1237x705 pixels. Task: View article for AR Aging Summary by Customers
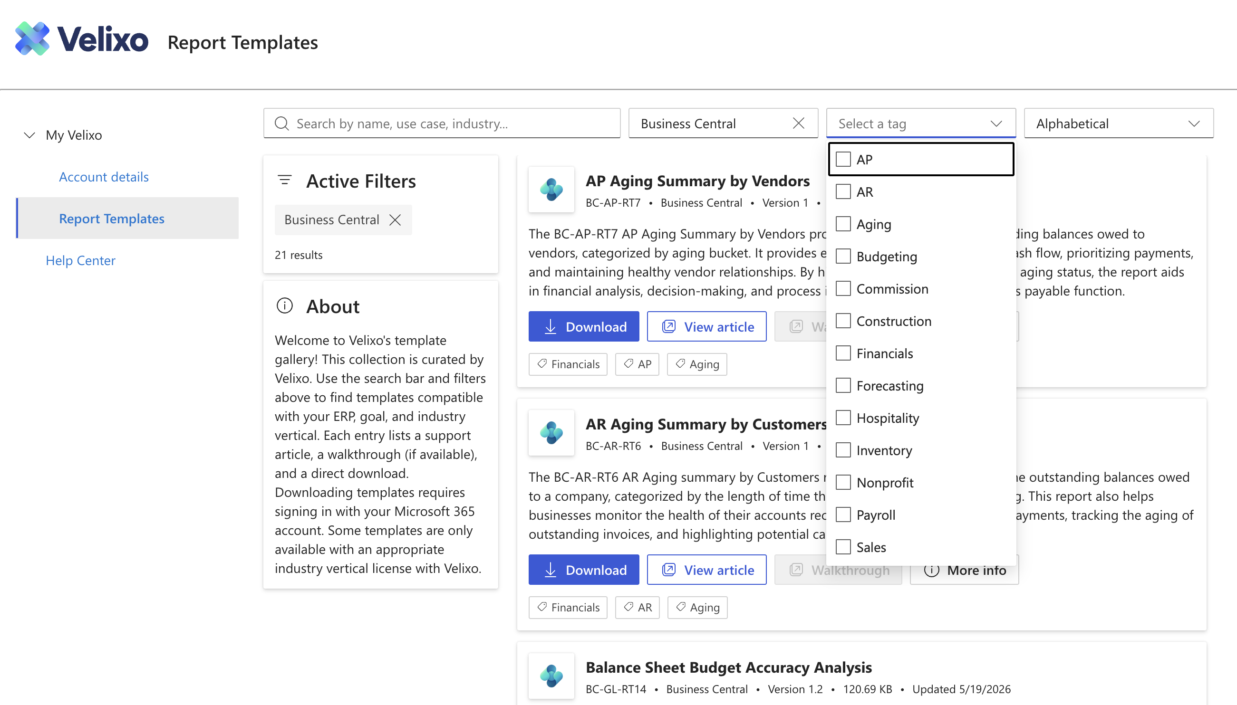706,570
